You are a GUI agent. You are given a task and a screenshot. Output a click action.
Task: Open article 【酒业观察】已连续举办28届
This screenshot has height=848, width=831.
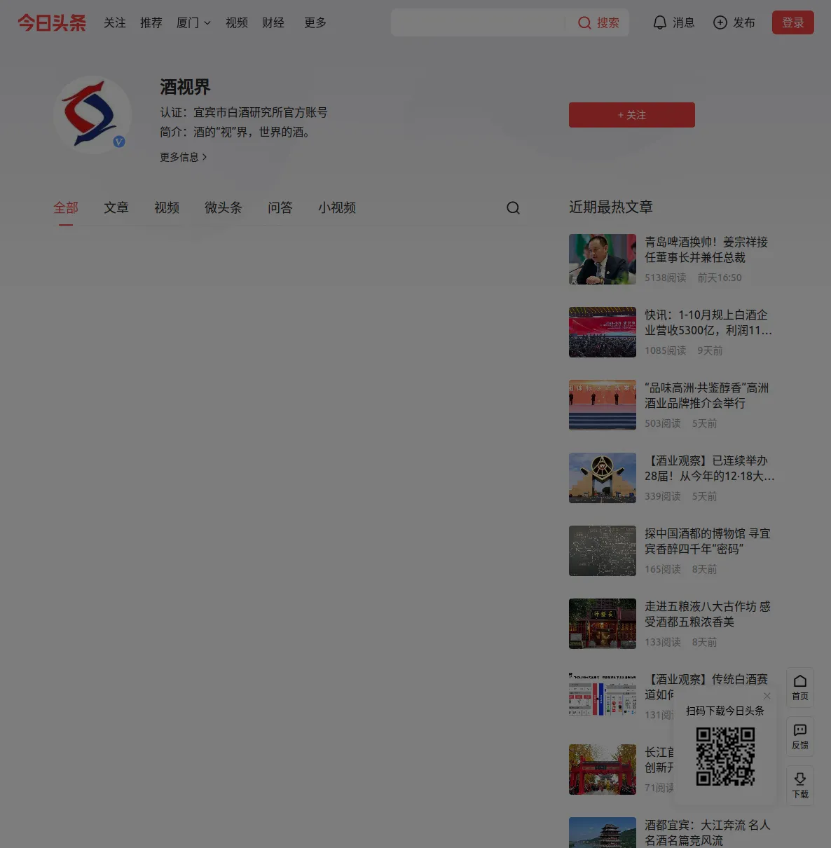pyautogui.click(x=710, y=468)
